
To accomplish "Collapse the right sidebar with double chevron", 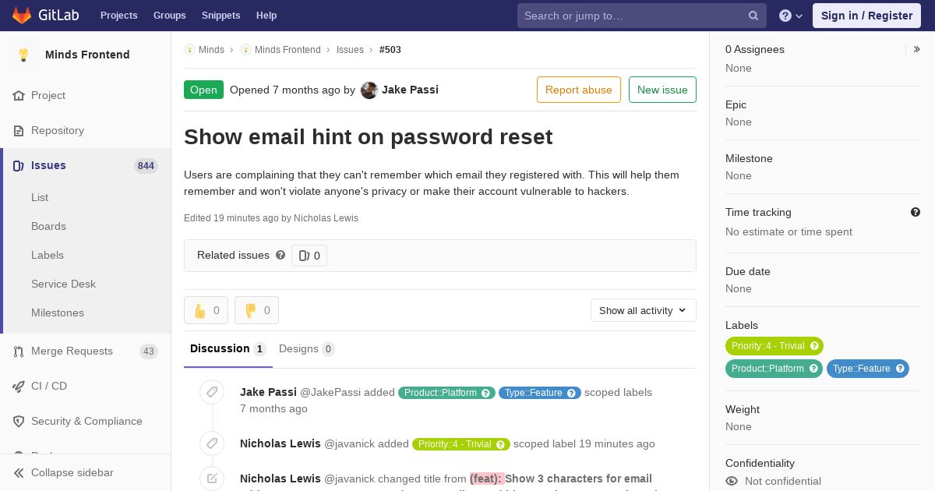I will coord(917,49).
